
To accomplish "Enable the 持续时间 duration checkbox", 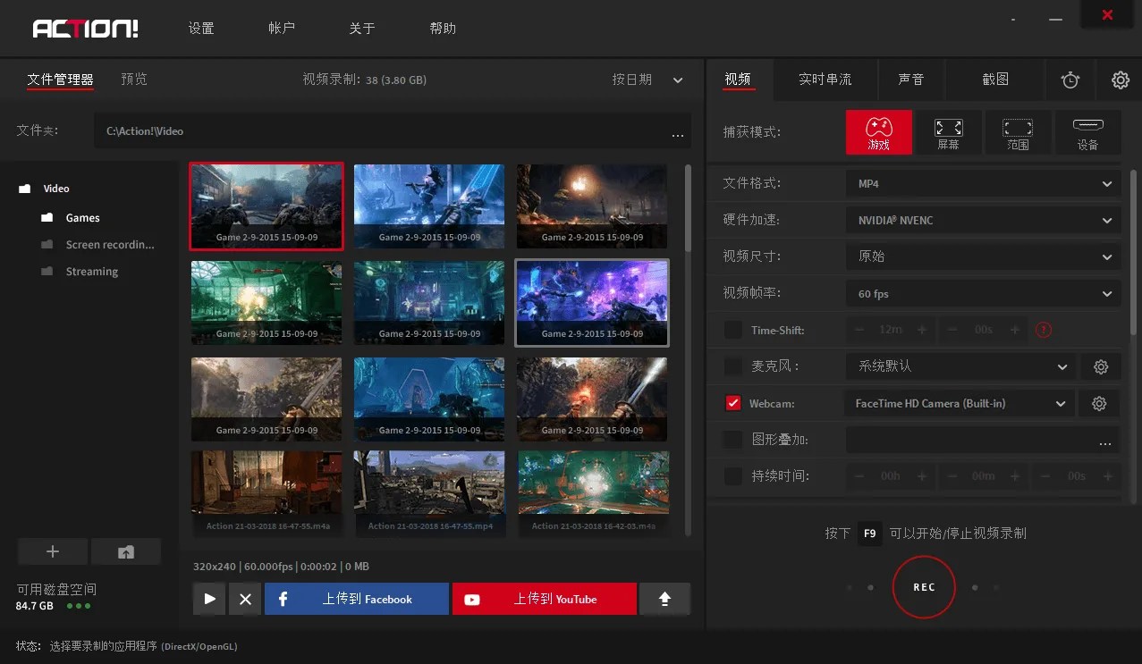I will tap(733, 476).
